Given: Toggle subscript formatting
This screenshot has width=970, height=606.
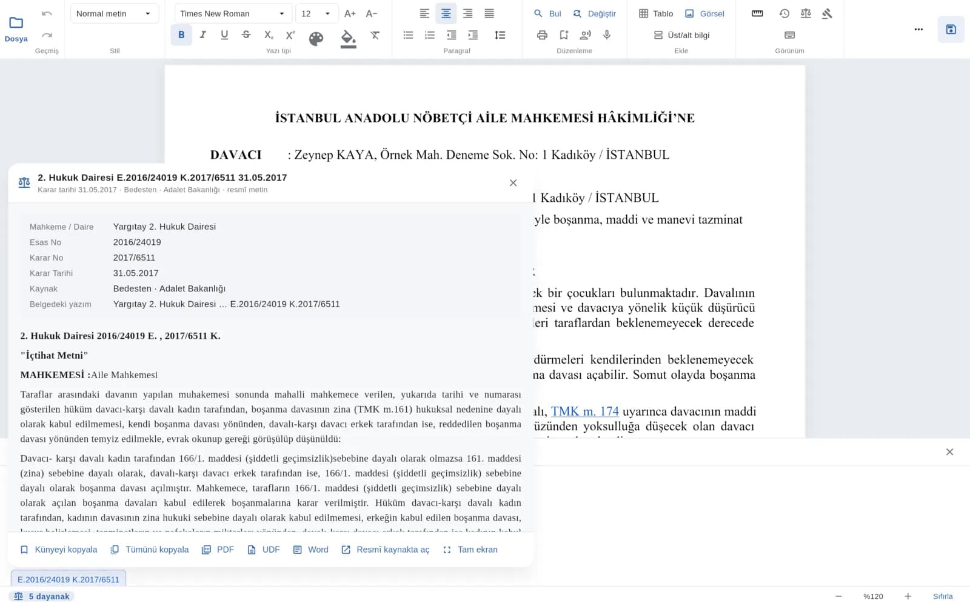Looking at the screenshot, I should 269,35.
